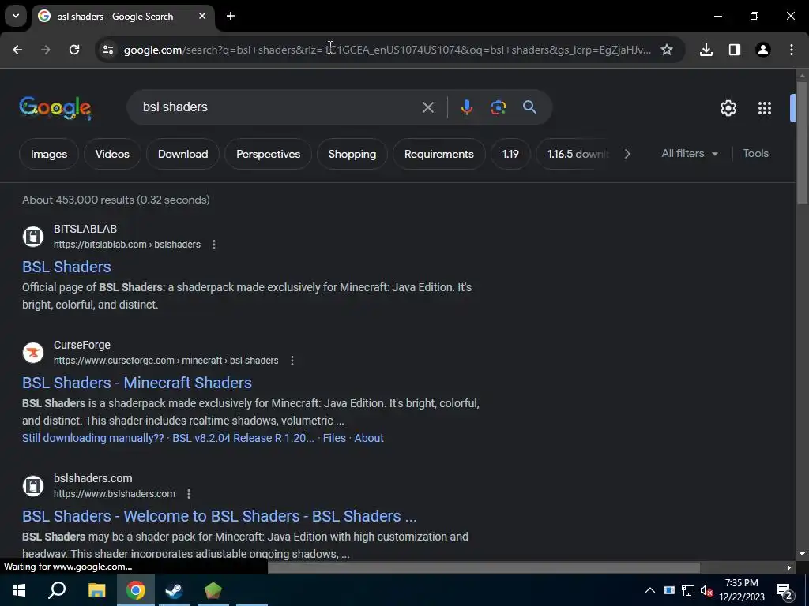Submit search with magnifying glass icon

point(529,107)
